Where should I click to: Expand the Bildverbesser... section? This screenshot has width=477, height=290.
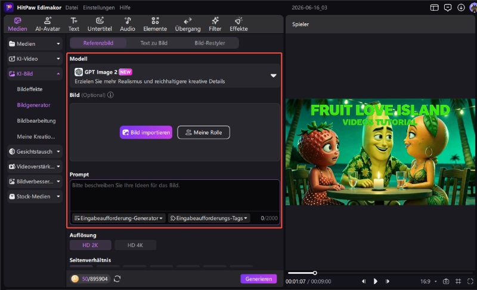(x=35, y=181)
